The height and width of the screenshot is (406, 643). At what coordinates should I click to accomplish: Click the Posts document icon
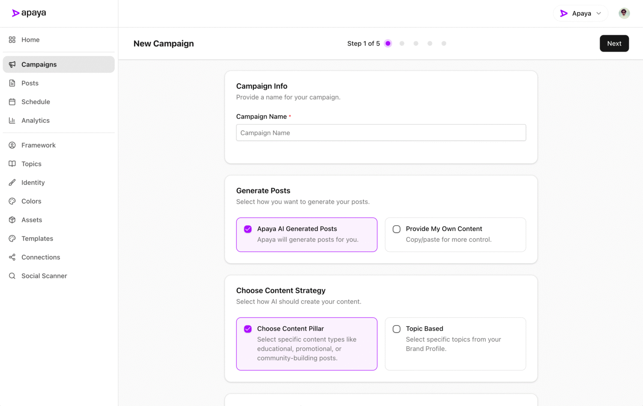coord(12,83)
